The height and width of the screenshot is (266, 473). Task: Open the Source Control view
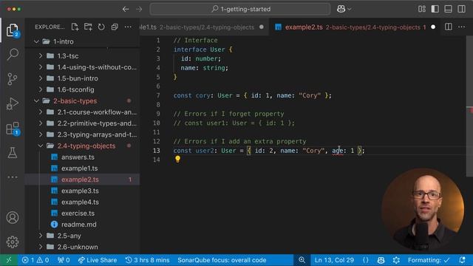coord(13,79)
